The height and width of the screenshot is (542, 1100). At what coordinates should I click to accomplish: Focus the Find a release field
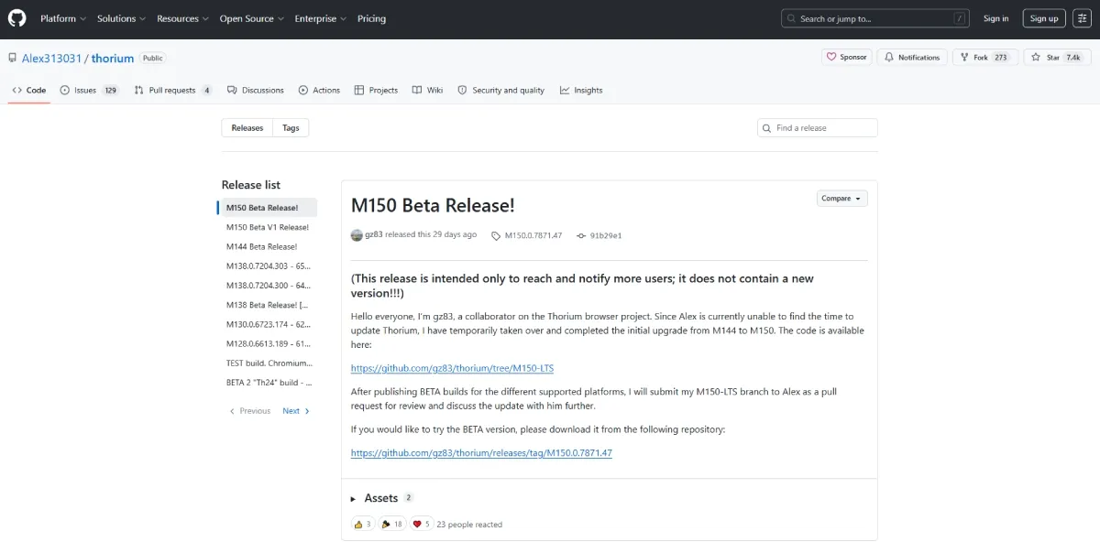pyautogui.click(x=818, y=128)
